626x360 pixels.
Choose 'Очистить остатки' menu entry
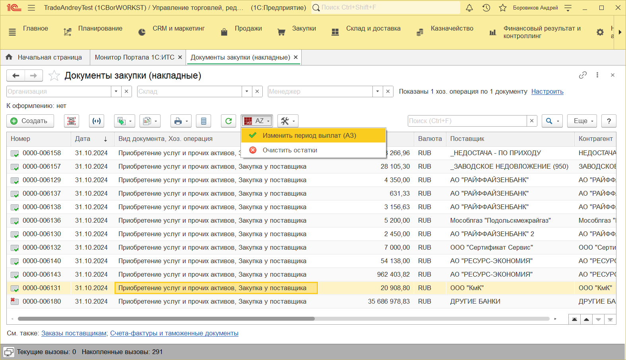[x=290, y=150]
